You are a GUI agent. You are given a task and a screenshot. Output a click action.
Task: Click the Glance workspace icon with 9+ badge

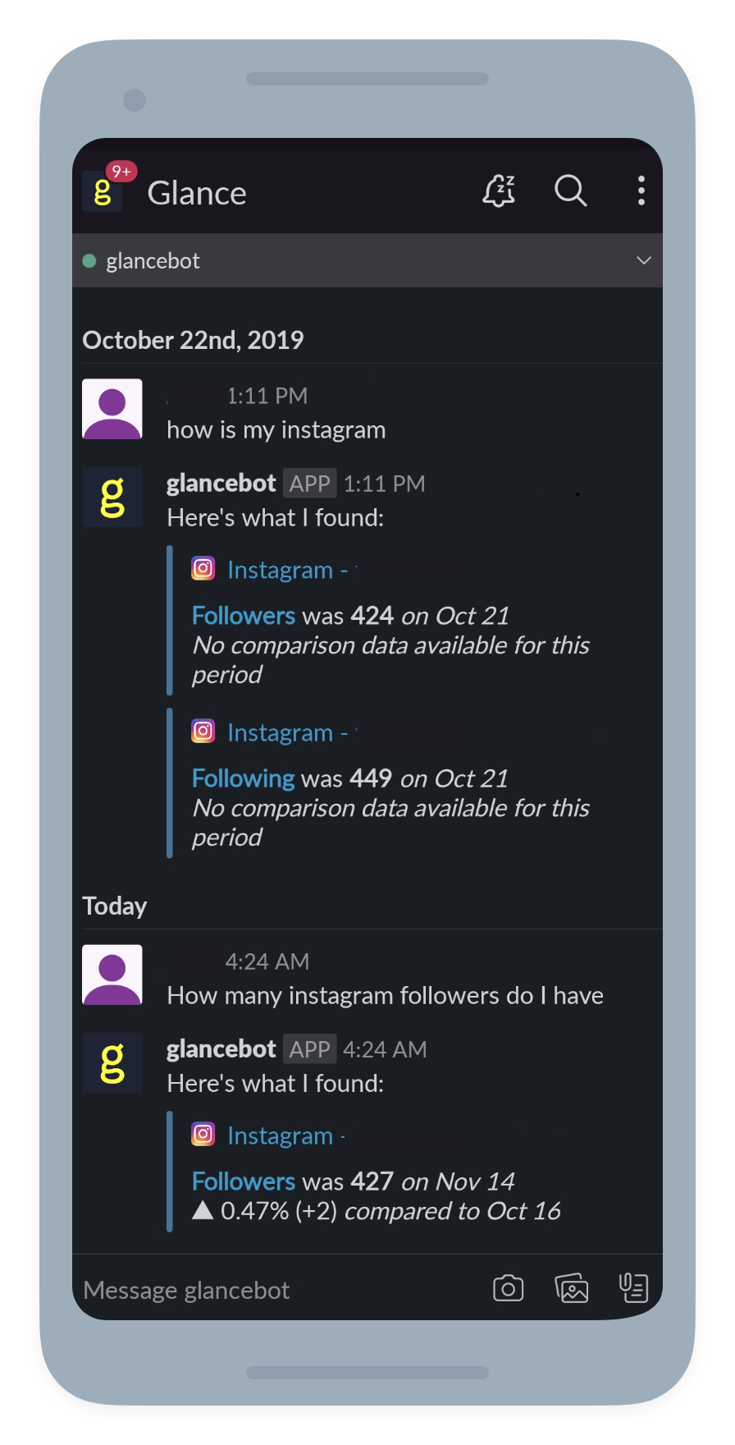click(102, 190)
